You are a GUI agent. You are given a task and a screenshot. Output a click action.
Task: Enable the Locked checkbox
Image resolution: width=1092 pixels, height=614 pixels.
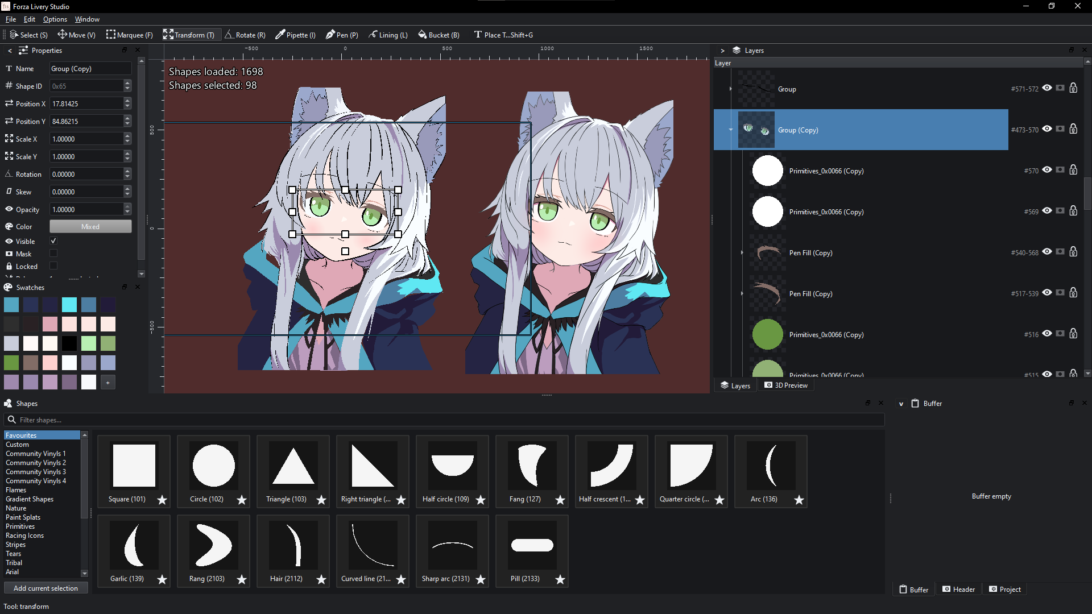(53, 266)
